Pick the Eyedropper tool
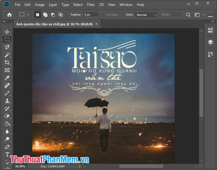This screenshot has width=217, height=170. click(7, 78)
